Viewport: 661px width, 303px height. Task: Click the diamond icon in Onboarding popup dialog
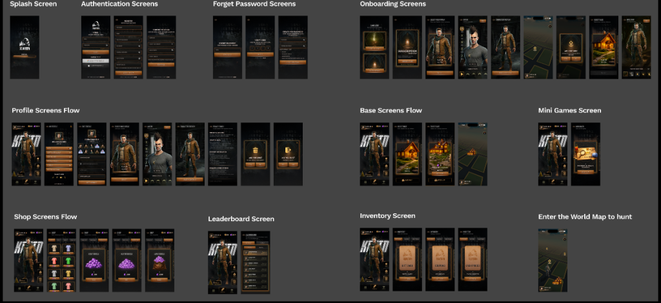point(571,43)
